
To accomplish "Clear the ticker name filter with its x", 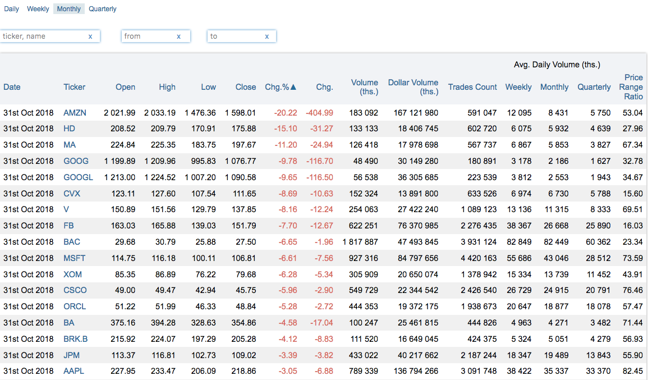I will click(x=90, y=36).
